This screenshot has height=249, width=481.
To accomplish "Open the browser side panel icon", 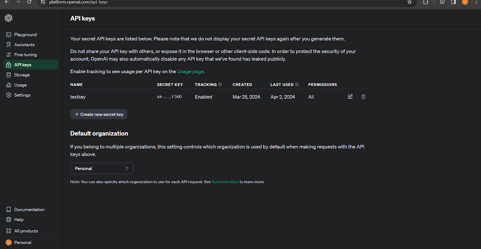I will tap(454, 2).
